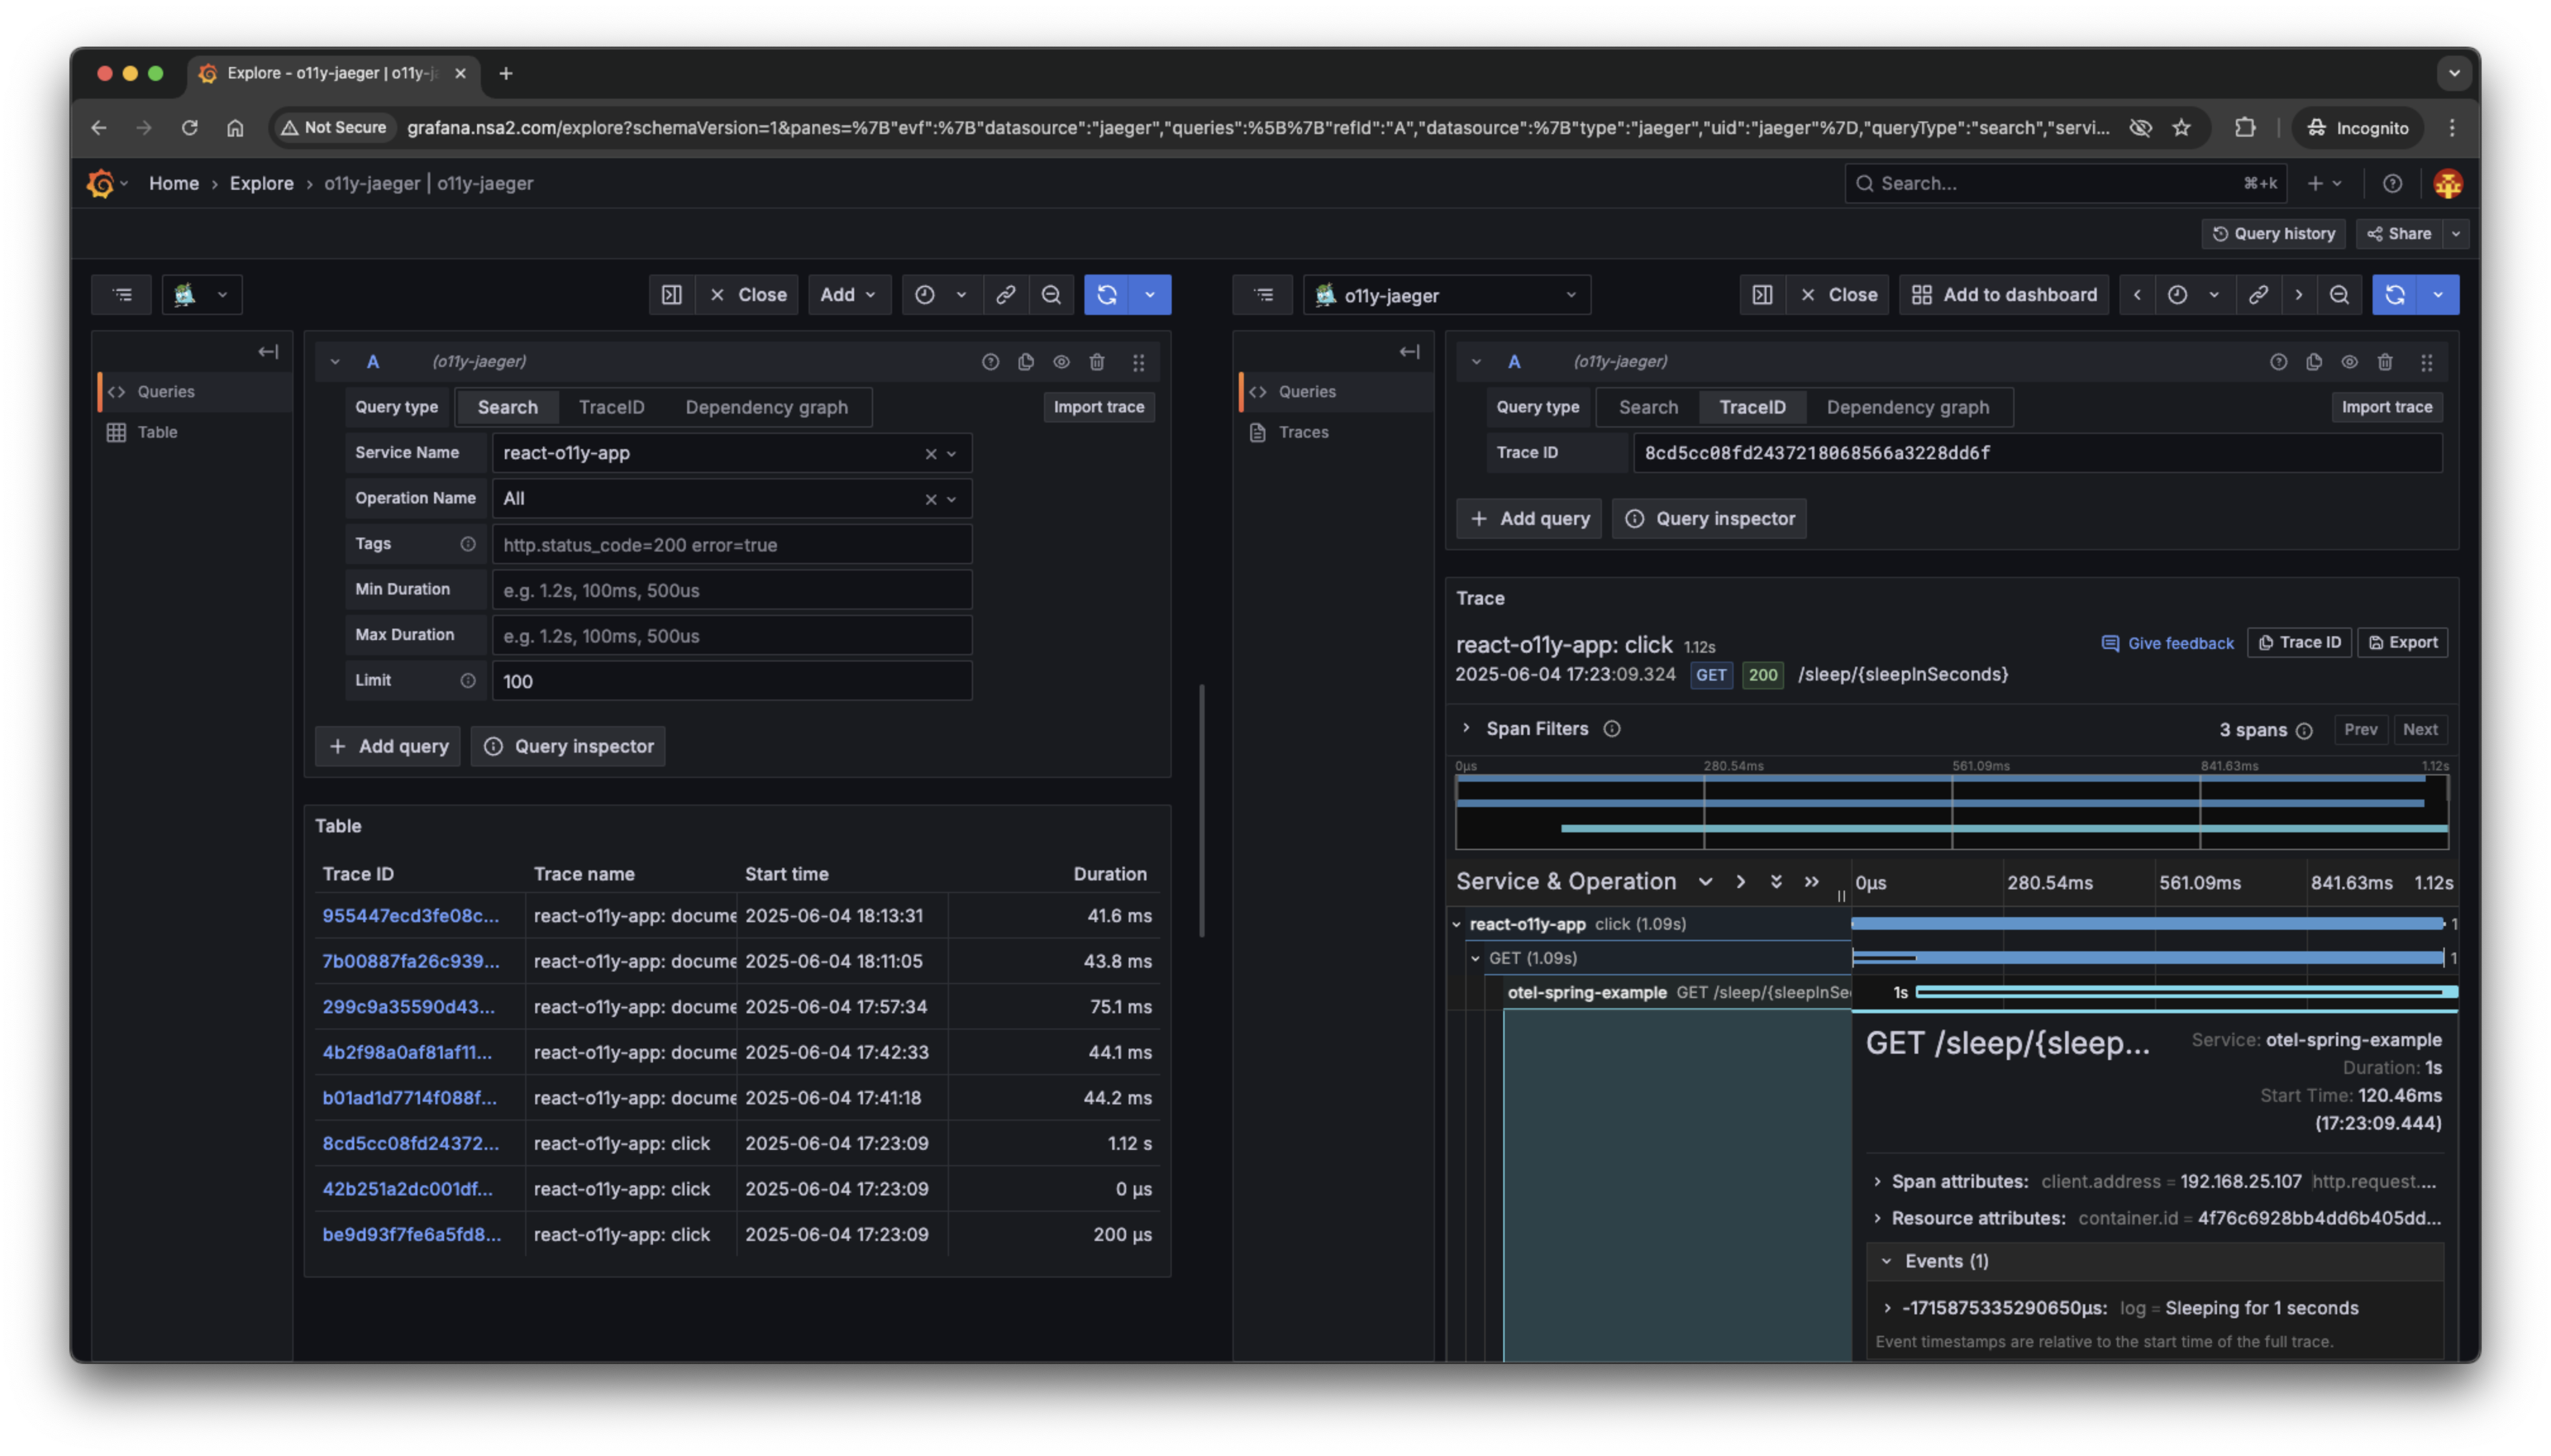Click the copy link icon in left pane toolbar
Image resolution: width=2551 pixels, height=1456 pixels.
[1005, 295]
